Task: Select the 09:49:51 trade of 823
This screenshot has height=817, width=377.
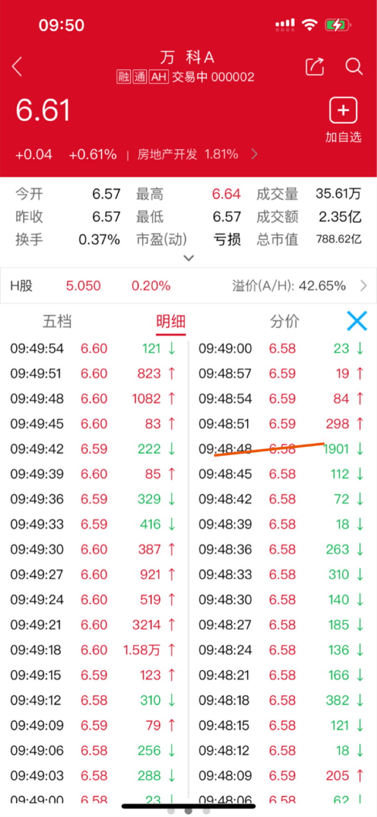Action: click(x=93, y=374)
